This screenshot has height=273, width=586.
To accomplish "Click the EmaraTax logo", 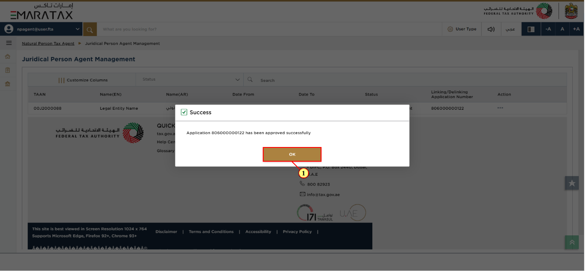I will pyautogui.click(x=42, y=11).
